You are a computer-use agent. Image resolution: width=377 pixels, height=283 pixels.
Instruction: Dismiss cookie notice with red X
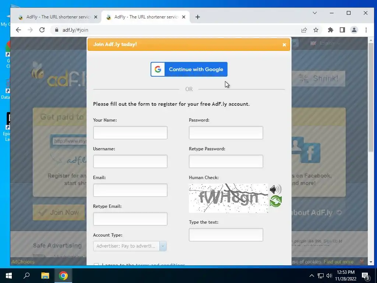[x=362, y=261]
